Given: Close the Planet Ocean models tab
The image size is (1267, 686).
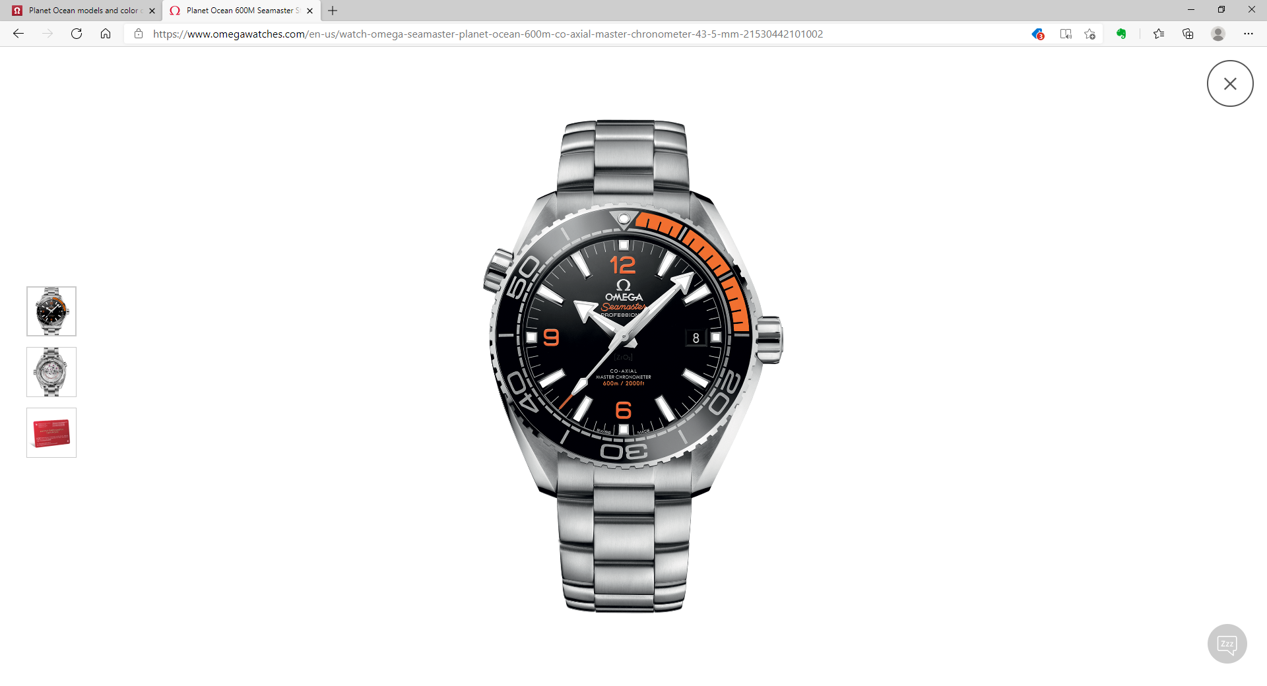Looking at the screenshot, I should 152,11.
